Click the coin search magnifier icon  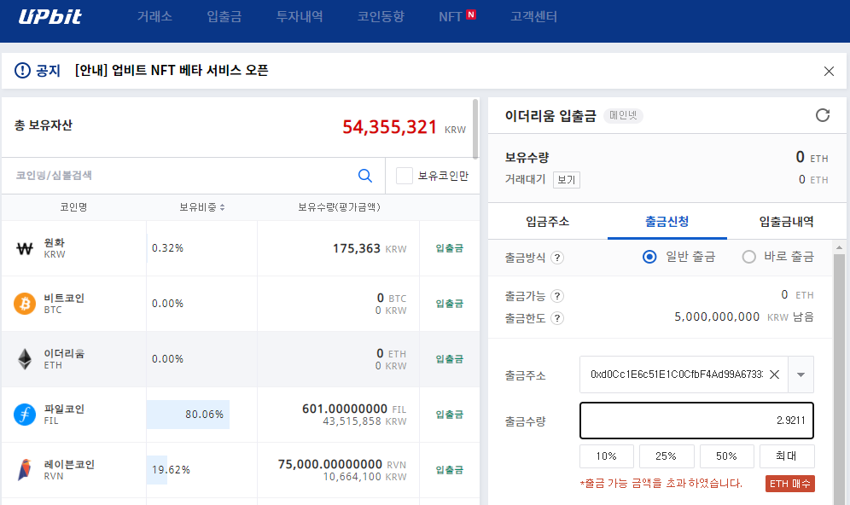(365, 176)
